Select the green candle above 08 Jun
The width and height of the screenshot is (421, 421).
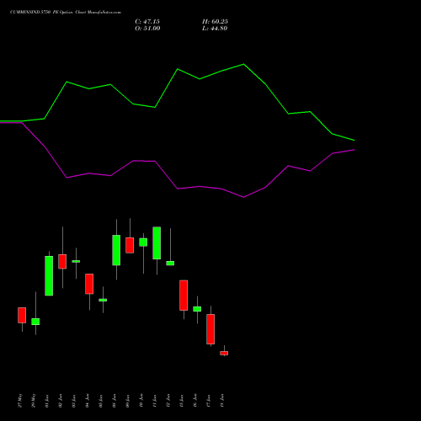click(x=116, y=250)
